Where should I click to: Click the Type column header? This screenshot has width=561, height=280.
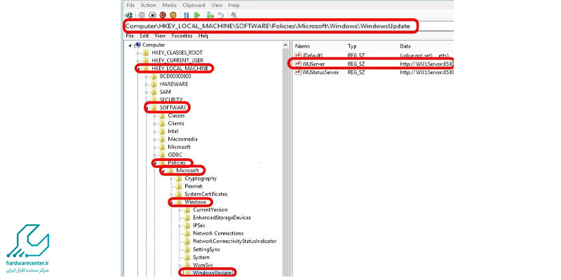(x=353, y=46)
